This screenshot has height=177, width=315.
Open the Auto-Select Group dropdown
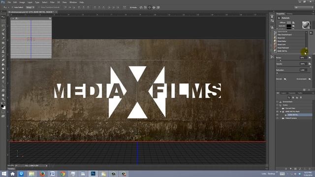coord(30,7)
